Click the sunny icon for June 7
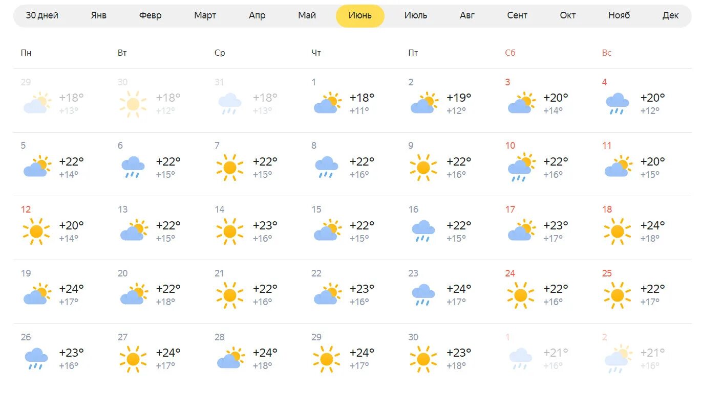Screen dimensions: 701x394 pos(230,167)
